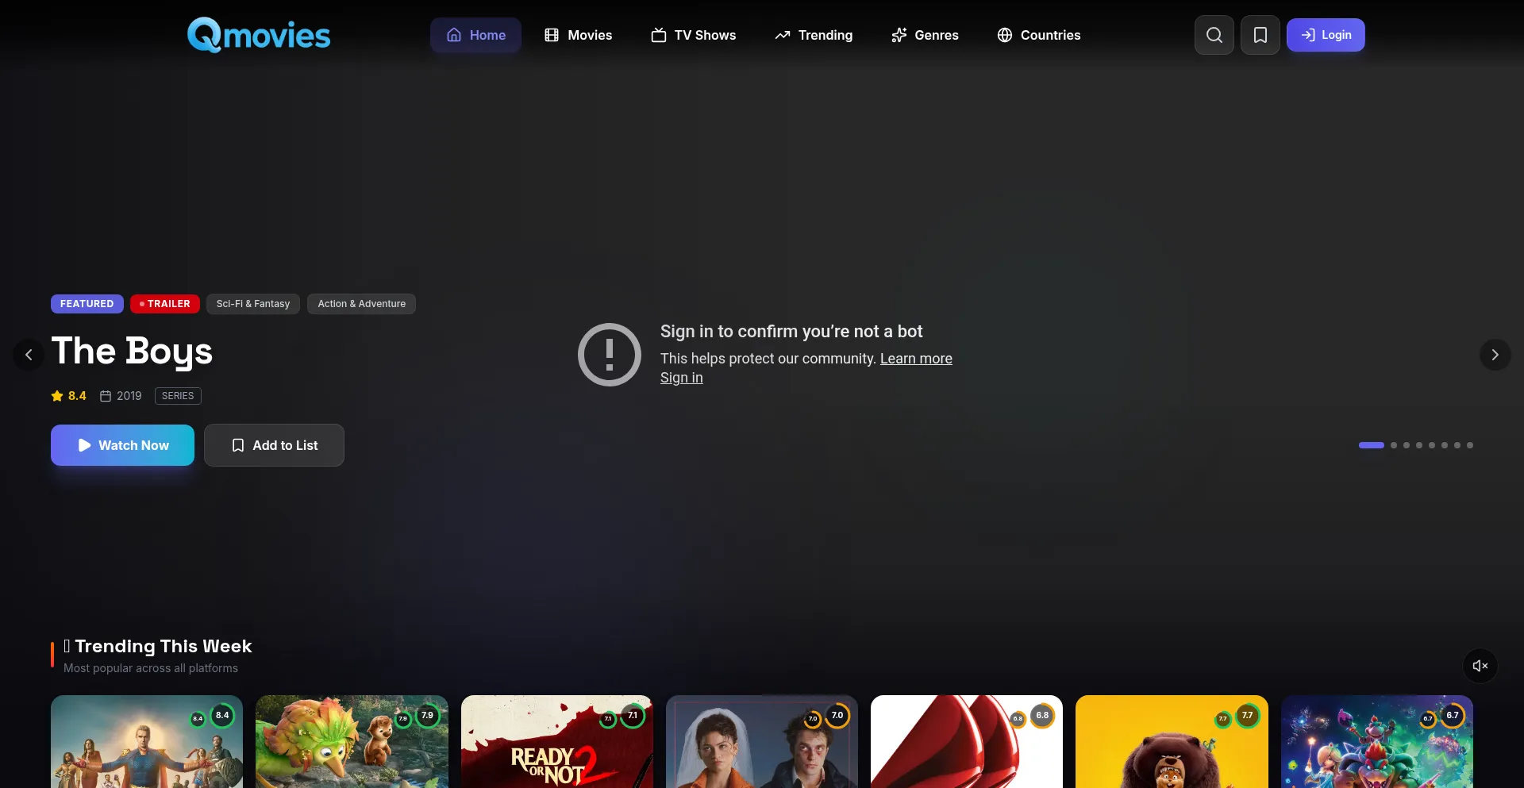Jump to the second carousel dot
Viewport: 1524px width, 788px height.
pos(1394,445)
